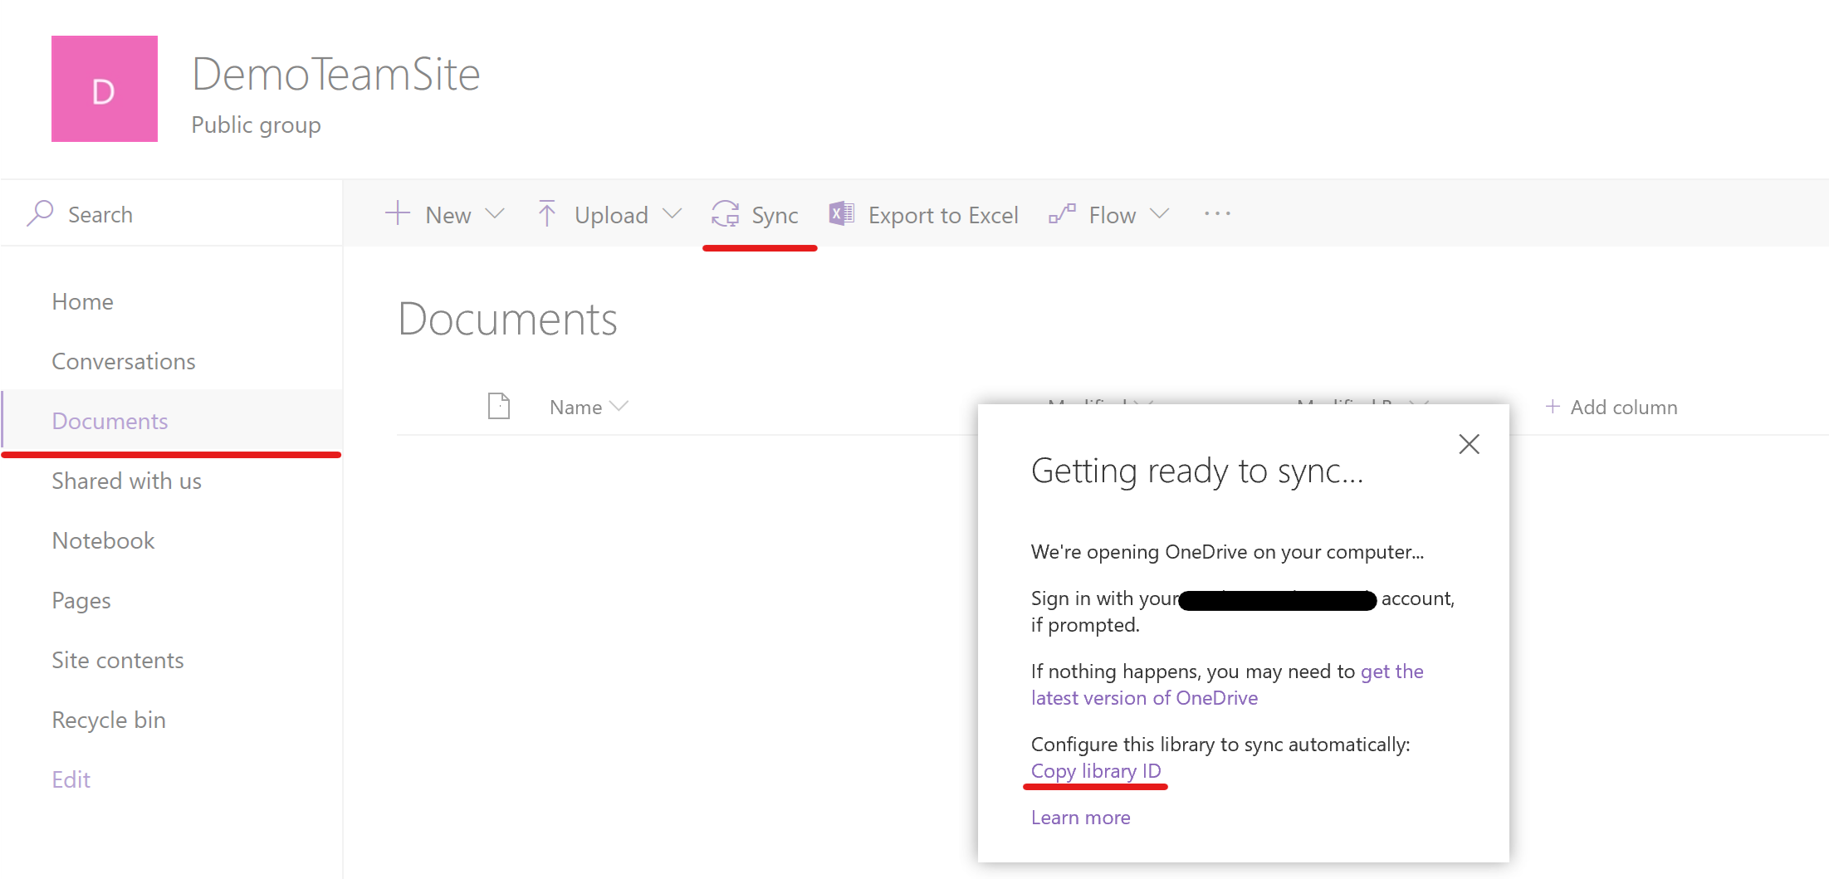Click the Flow toolbar label

click(1112, 215)
